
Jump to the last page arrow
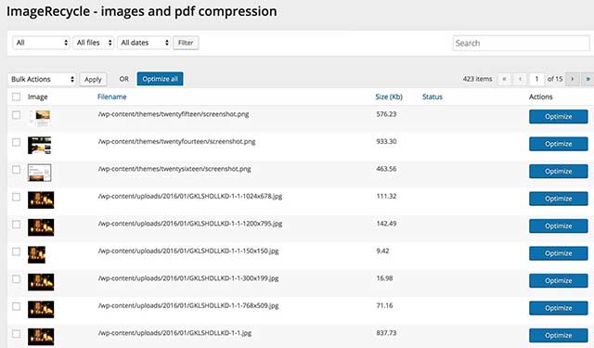[588, 79]
